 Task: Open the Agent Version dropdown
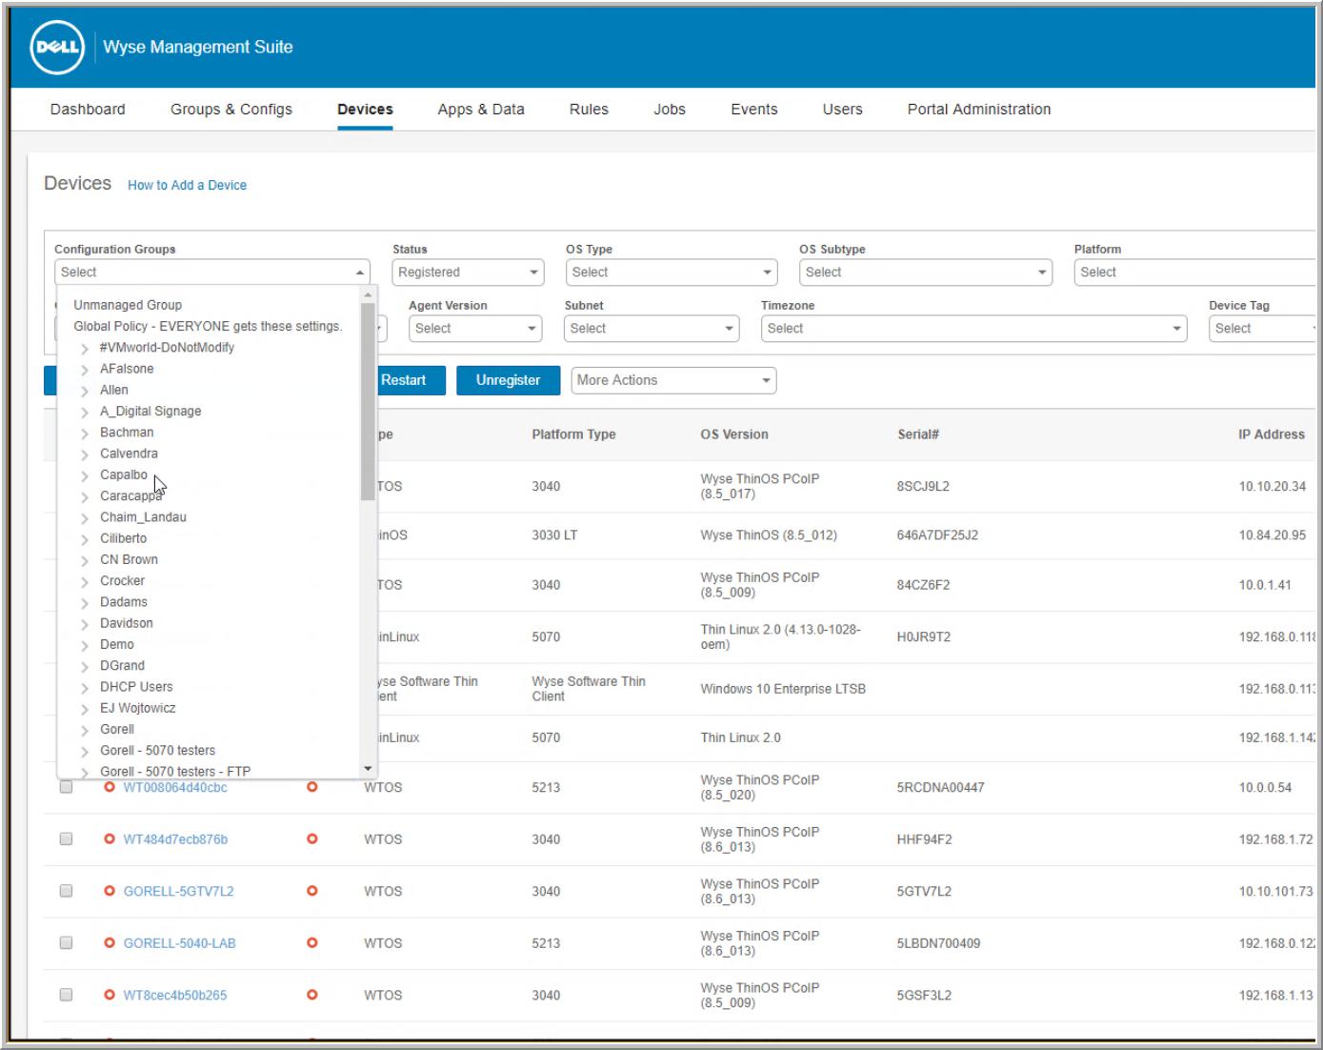474,329
